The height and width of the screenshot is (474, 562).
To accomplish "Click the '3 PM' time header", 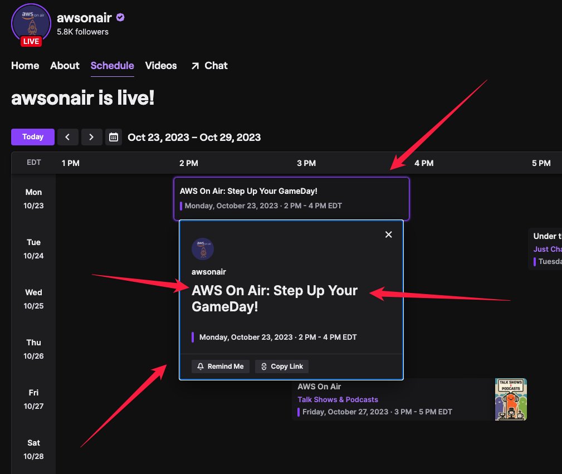I will point(306,163).
